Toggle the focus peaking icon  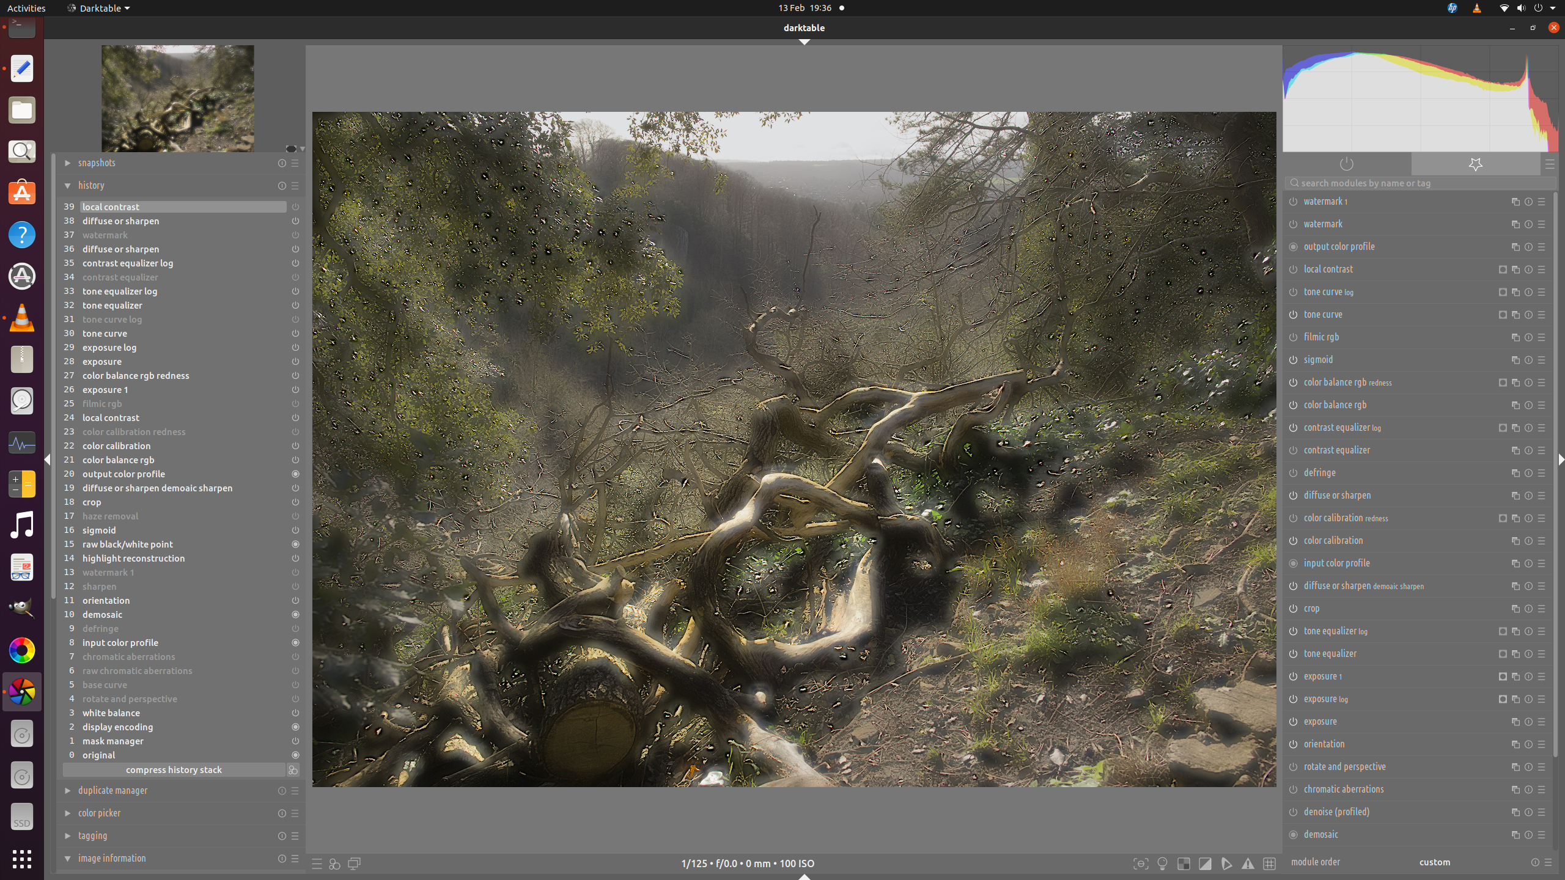(1141, 864)
